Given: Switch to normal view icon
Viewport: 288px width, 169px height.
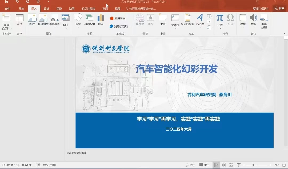Looking at the screenshot, I should [216, 165].
